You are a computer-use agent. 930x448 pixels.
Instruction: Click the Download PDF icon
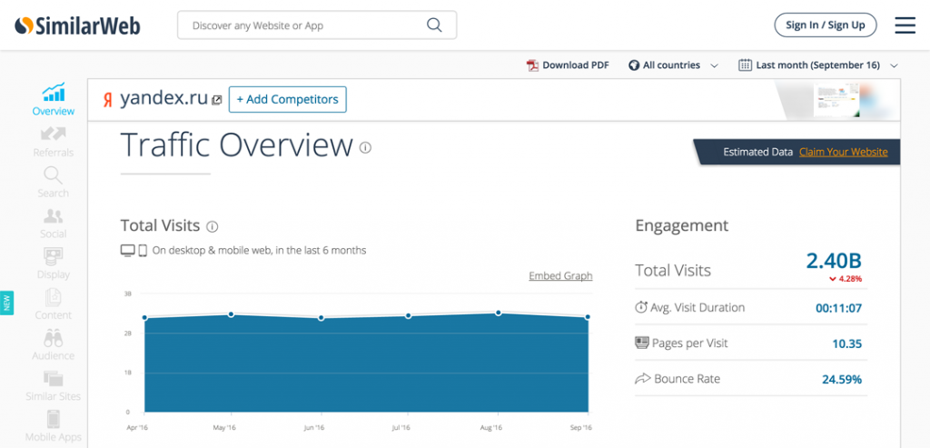[532, 65]
